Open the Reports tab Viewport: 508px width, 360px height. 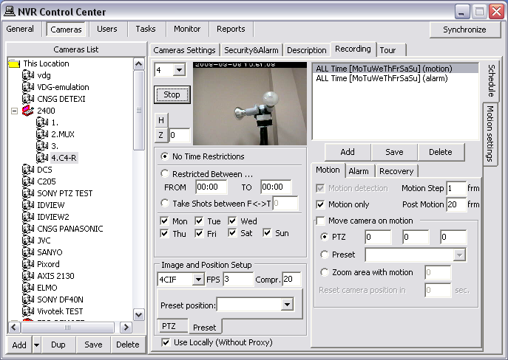tap(231, 29)
